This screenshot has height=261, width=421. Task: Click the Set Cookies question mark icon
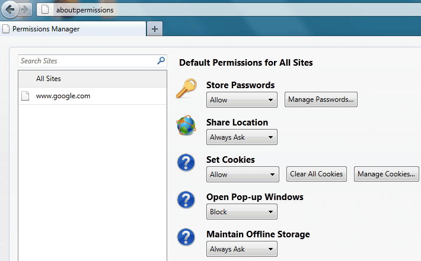(186, 162)
